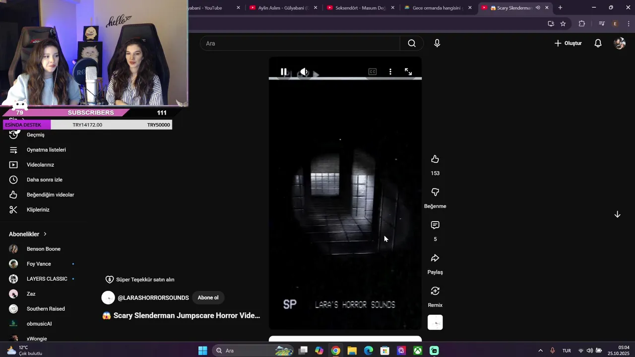Image resolution: width=635 pixels, height=357 pixels.
Task: Go to the next Short with down arrow
Action: tap(617, 214)
